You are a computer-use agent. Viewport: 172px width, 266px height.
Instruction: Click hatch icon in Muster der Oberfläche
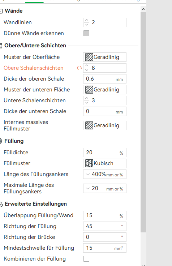click(x=89, y=57)
